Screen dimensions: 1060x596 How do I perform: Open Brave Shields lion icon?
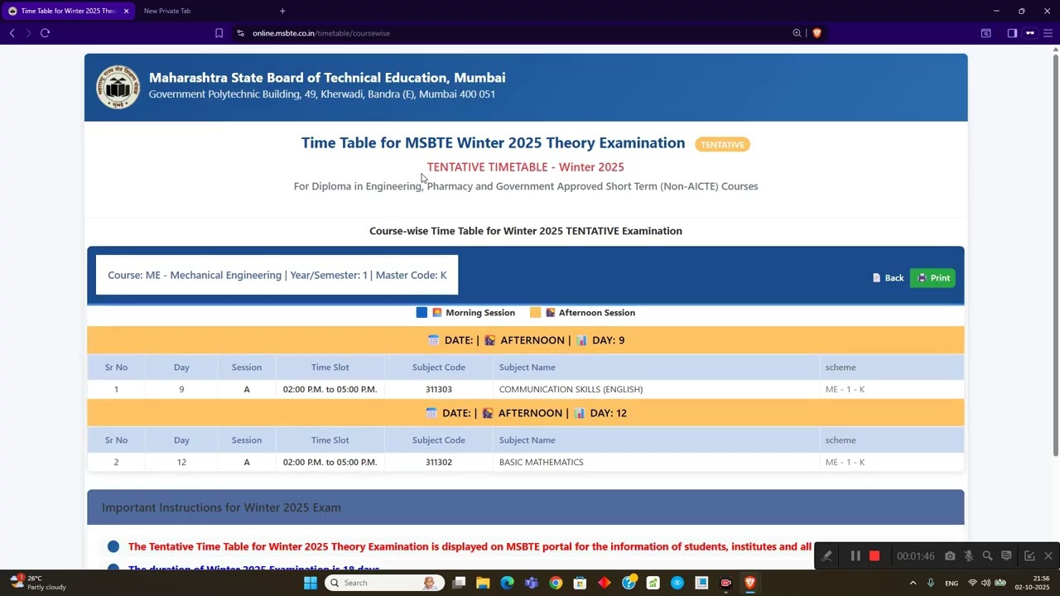(x=817, y=33)
